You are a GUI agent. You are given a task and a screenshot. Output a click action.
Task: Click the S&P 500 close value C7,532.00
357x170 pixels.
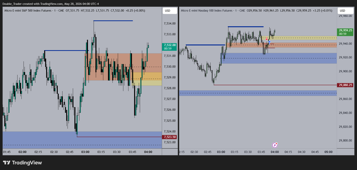[x=117, y=11]
